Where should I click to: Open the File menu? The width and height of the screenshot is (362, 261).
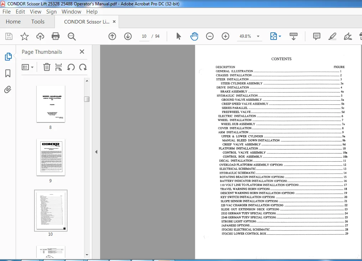[6, 11]
